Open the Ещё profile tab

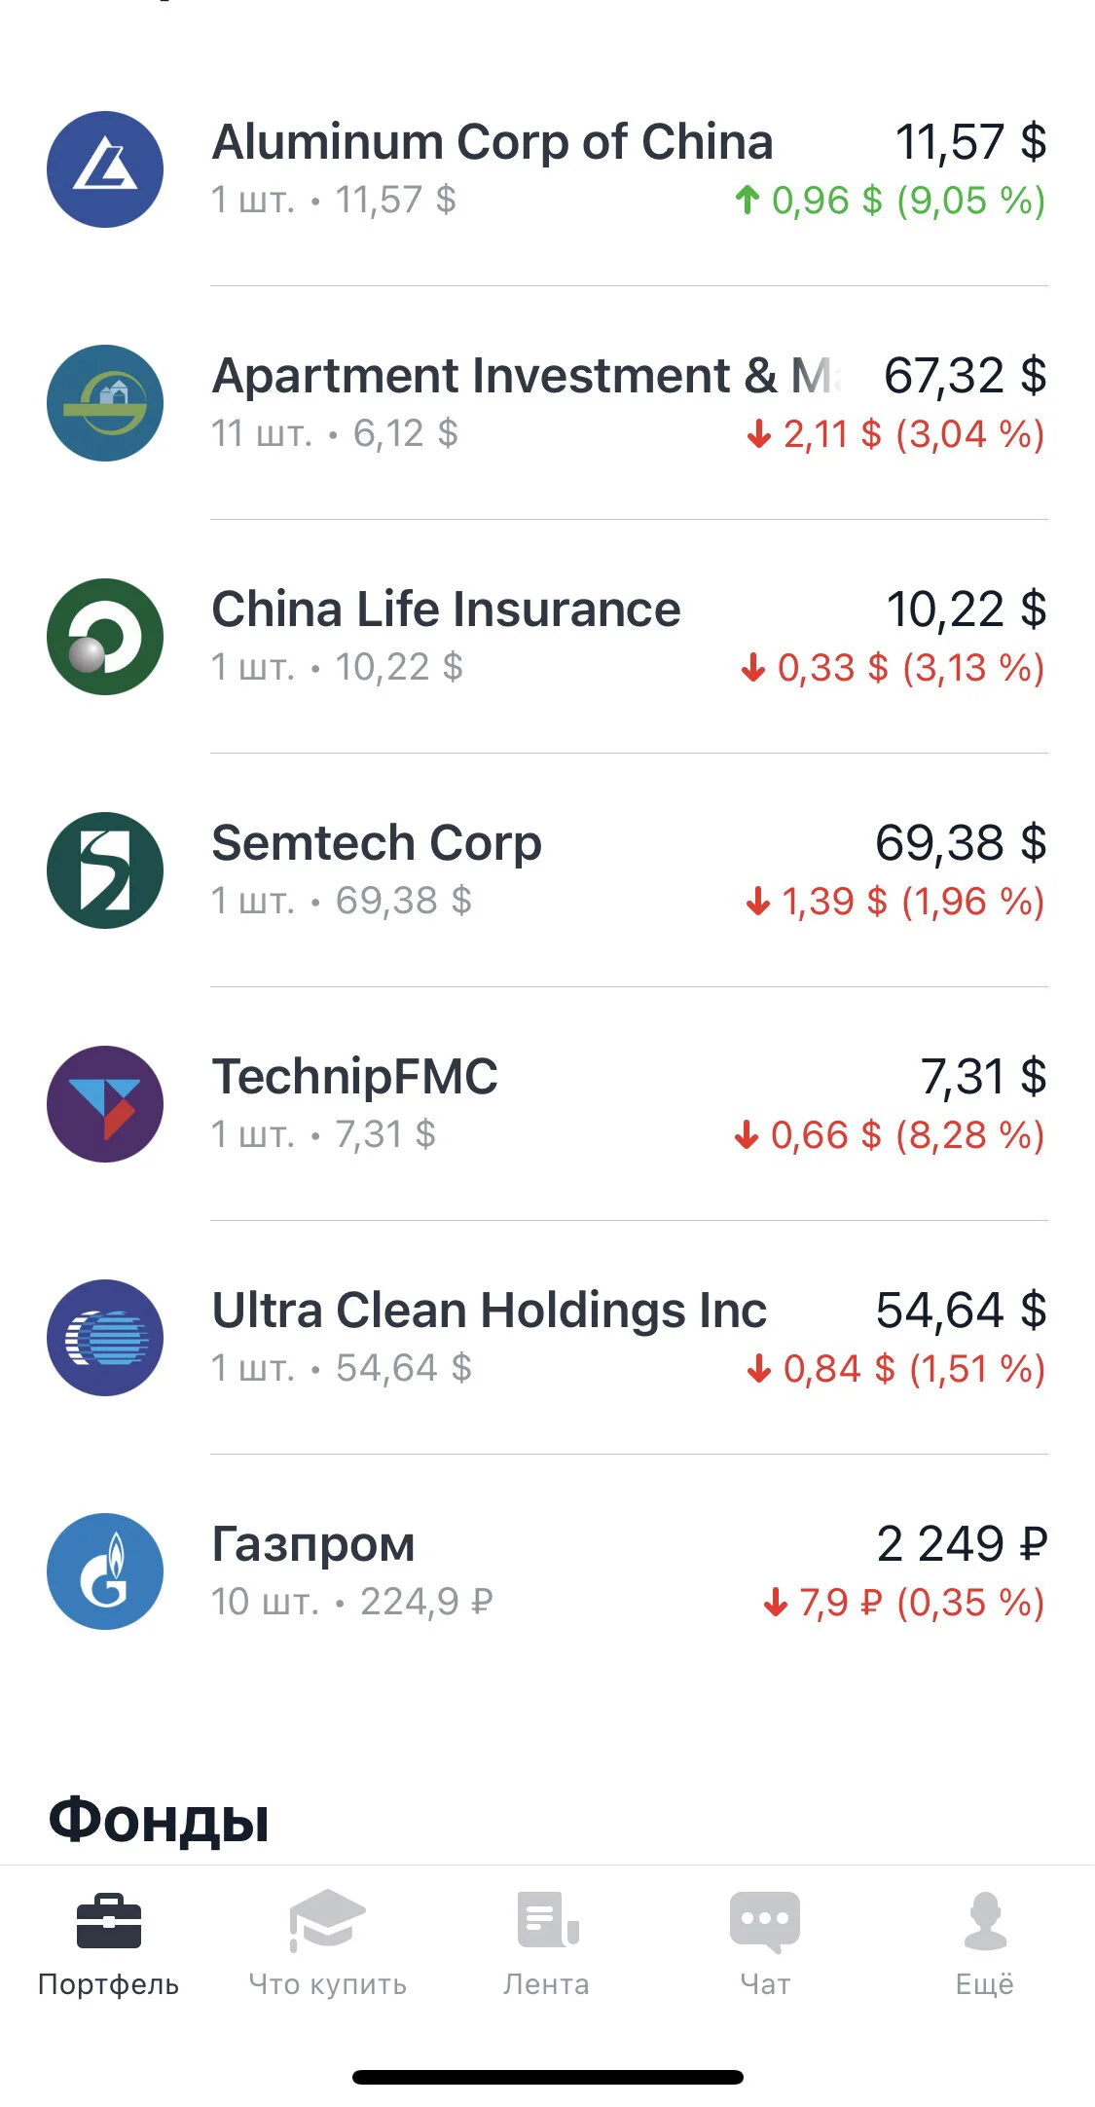coord(985,1943)
